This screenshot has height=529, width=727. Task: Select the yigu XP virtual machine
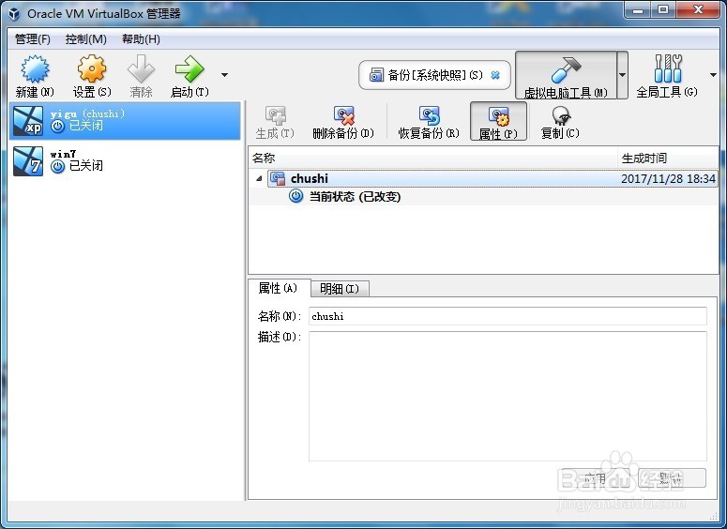[x=125, y=121]
